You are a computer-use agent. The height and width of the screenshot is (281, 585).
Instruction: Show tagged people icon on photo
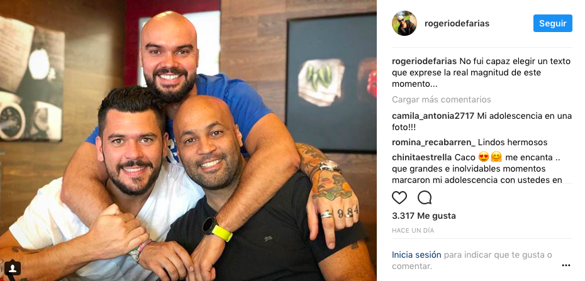[x=13, y=268]
